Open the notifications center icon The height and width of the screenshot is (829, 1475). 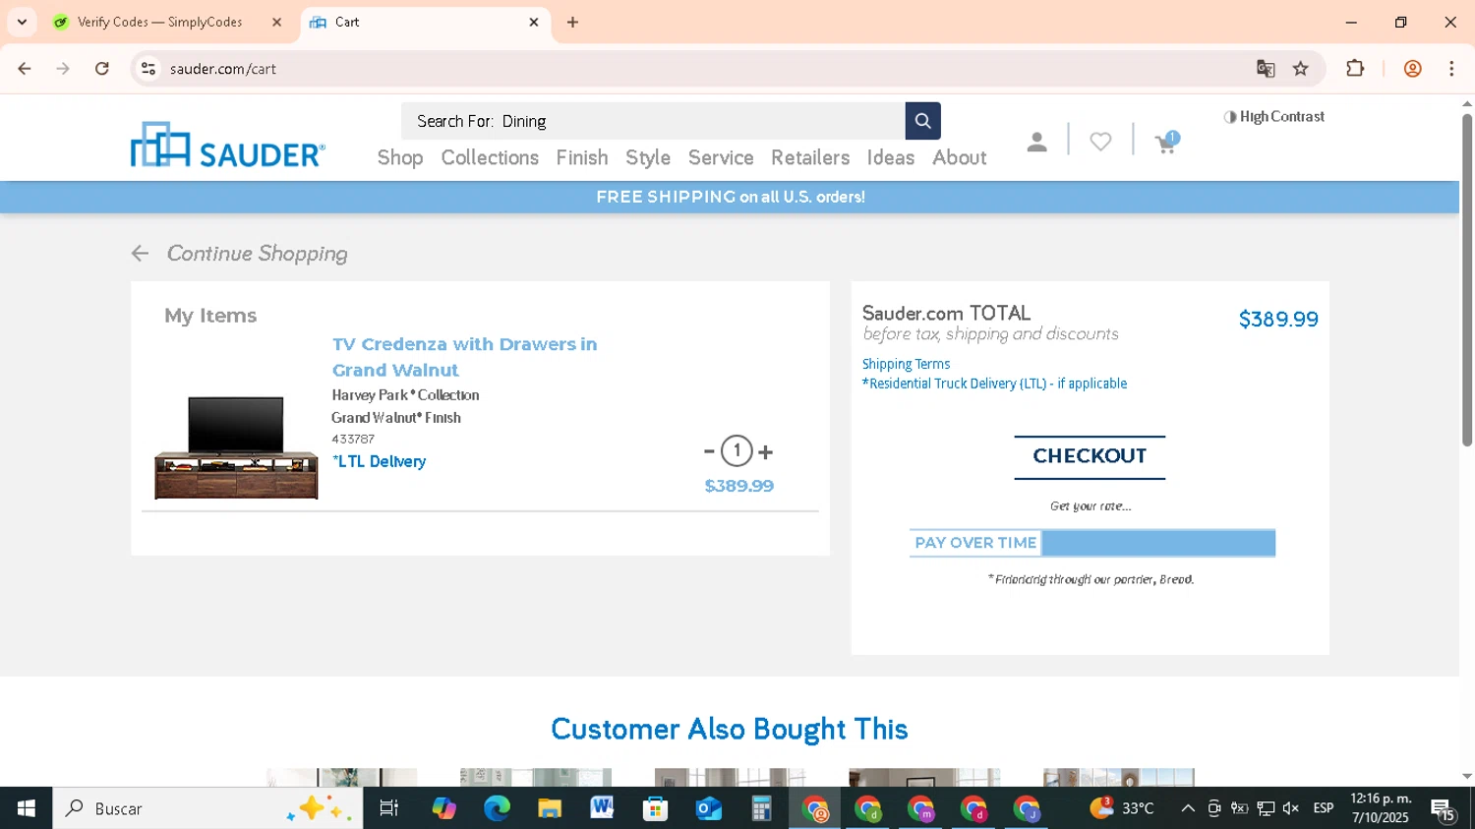tap(1444, 810)
